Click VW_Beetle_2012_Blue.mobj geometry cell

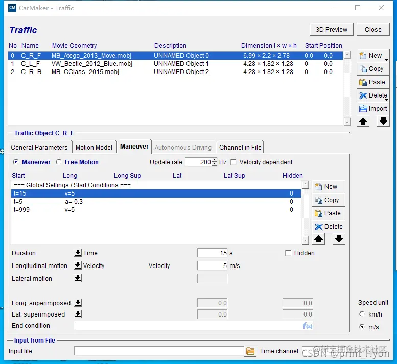[92, 64]
